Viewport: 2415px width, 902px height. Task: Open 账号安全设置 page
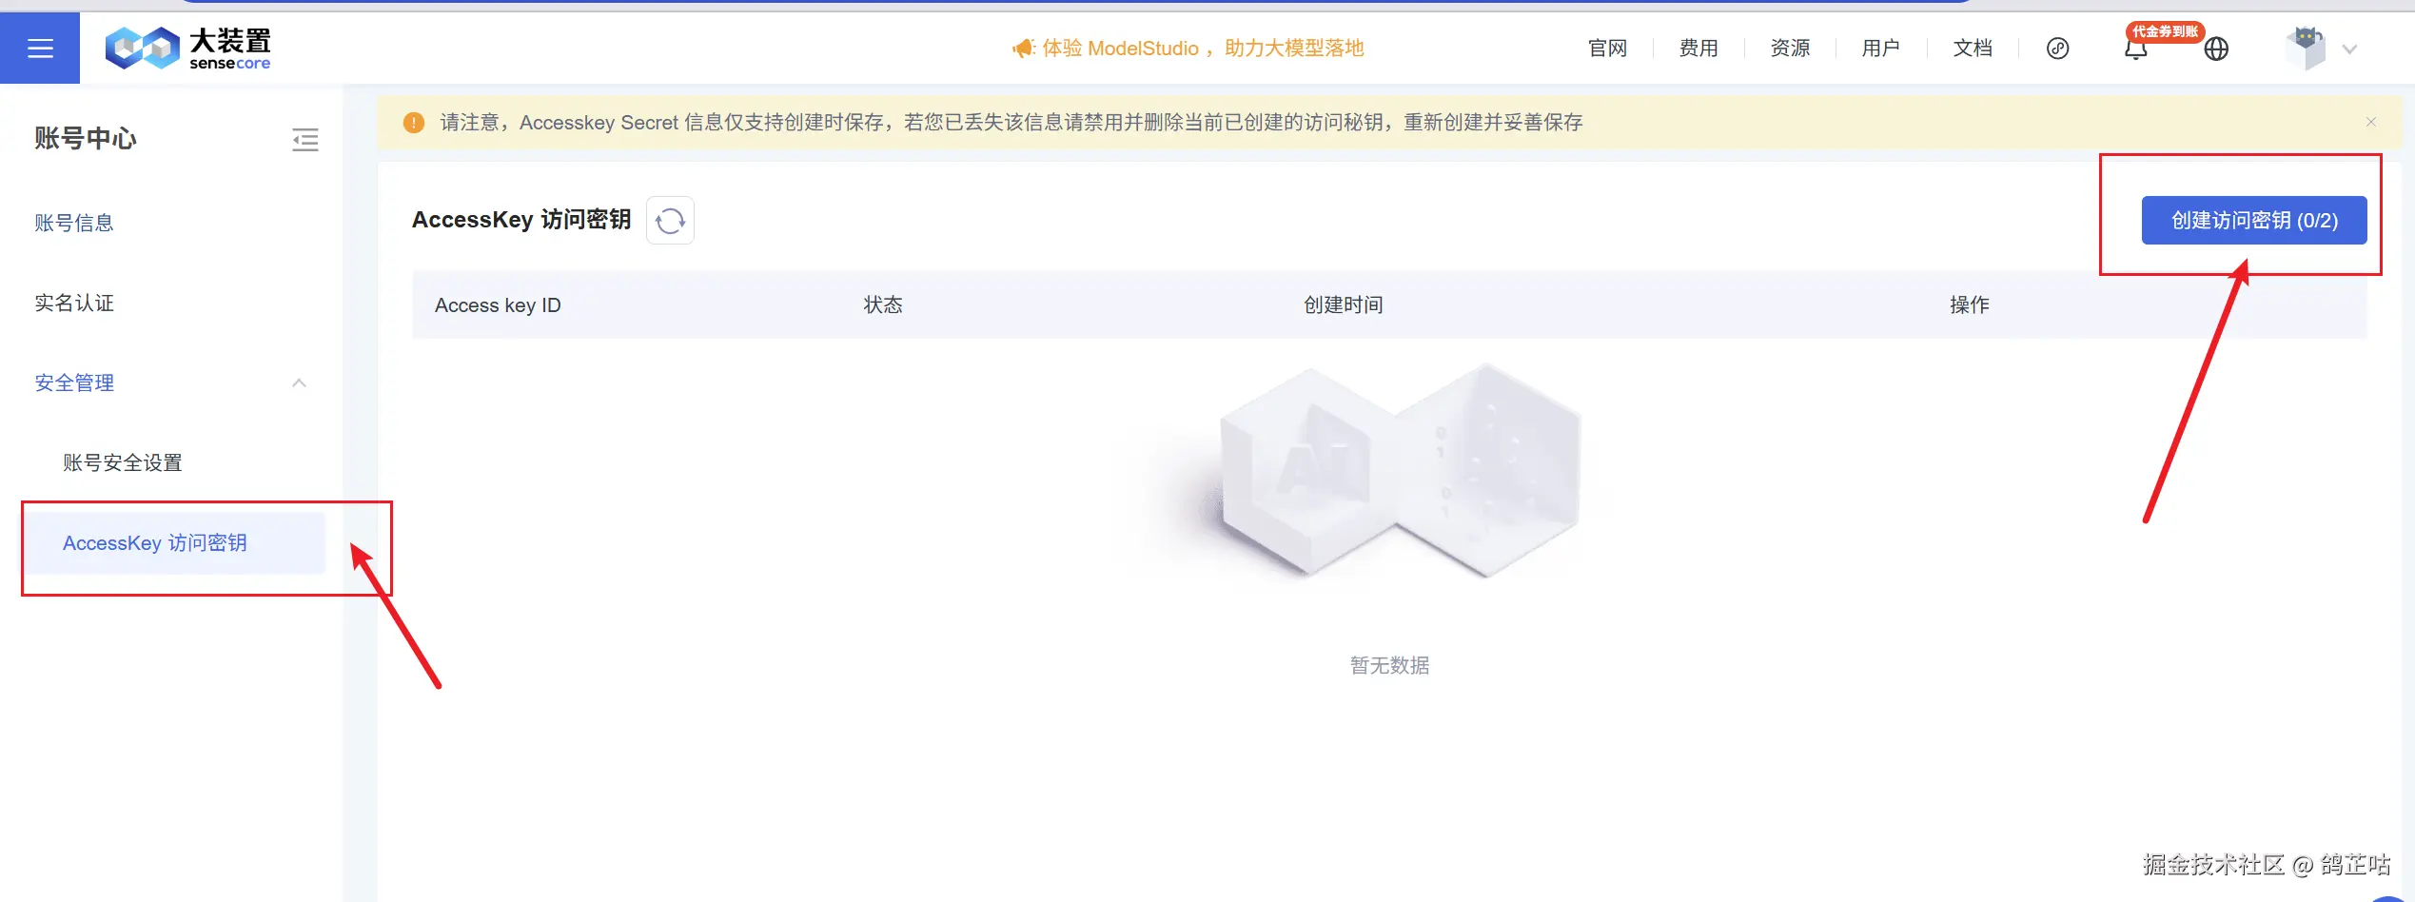123,462
